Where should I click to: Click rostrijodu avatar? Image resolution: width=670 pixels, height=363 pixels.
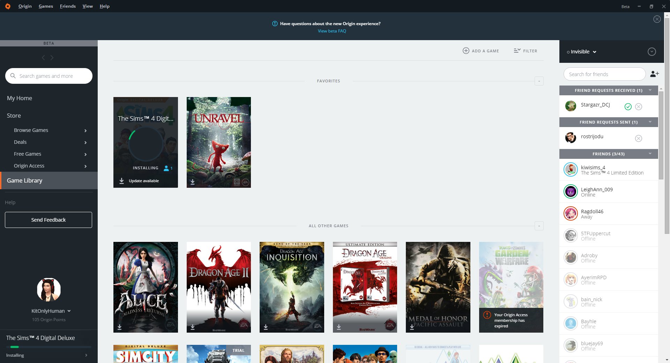pos(571,138)
